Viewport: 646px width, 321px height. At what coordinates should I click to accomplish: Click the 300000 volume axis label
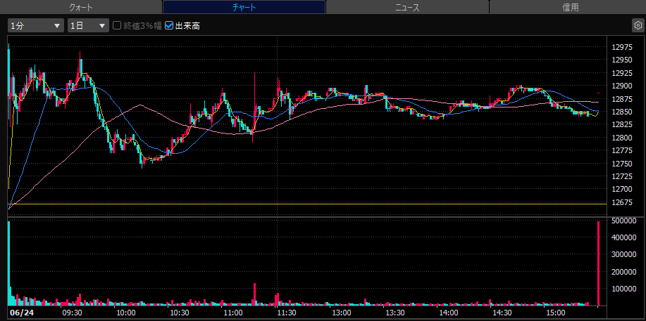(623, 255)
